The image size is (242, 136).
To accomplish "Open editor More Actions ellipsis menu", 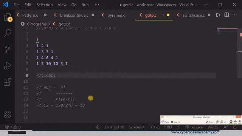I will (x=234, y=15).
